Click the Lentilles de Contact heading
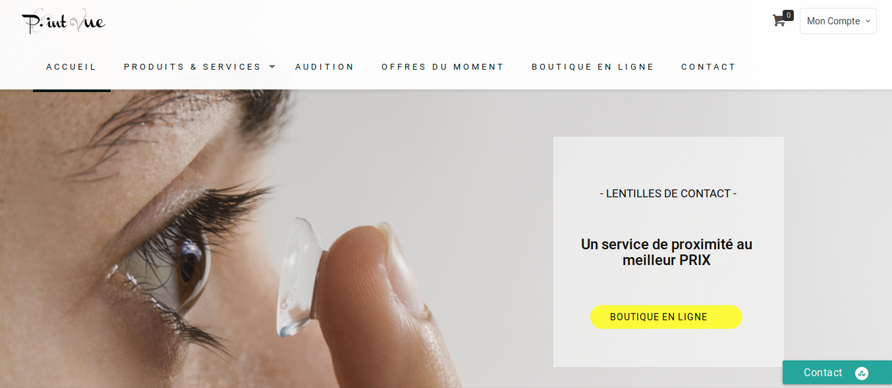The height and width of the screenshot is (388, 892). [x=668, y=193]
